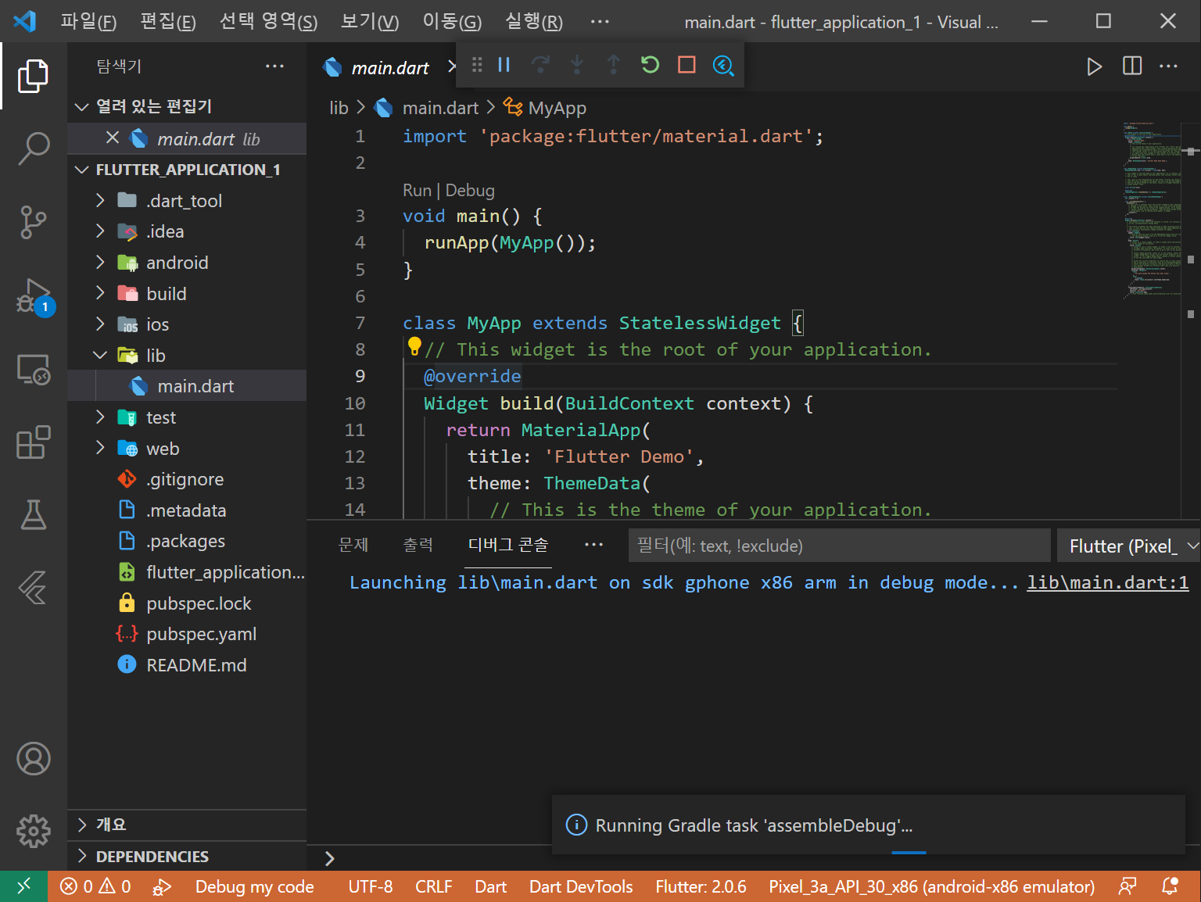Click the Debug CodeLens link above main

point(470,191)
